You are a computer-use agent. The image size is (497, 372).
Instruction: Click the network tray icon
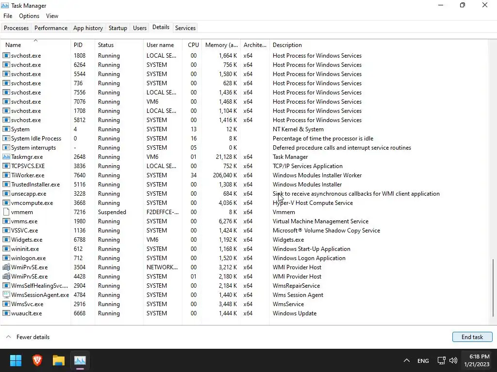coord(441,360)
